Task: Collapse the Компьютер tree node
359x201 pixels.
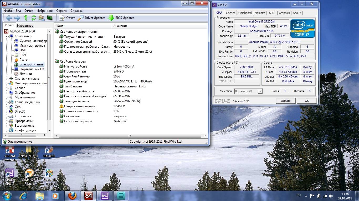Action: pyautogui.click(x=7, y=36)
